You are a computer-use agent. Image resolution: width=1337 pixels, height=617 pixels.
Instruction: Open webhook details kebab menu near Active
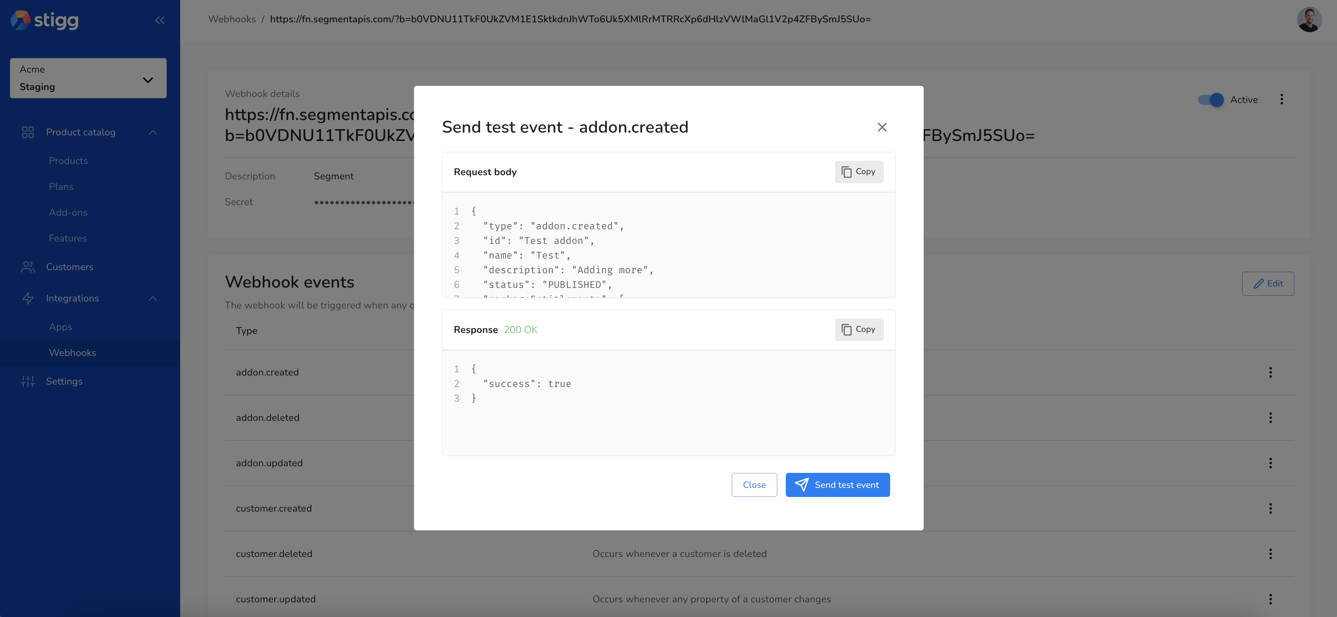pyautogui.click(x=1281, y=99)
